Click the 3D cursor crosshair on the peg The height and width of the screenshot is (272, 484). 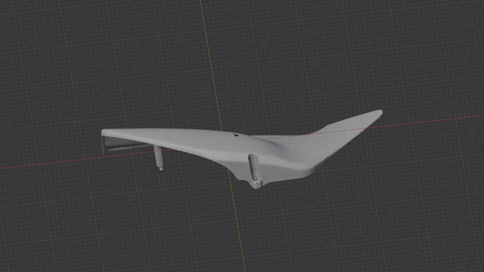click(x=256, y=181)
